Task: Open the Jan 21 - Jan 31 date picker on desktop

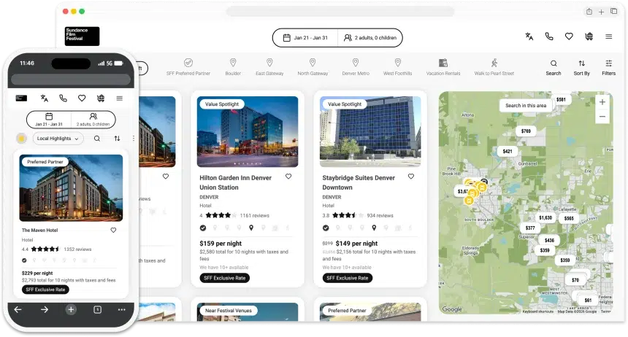Action: (x=305, y=38)
